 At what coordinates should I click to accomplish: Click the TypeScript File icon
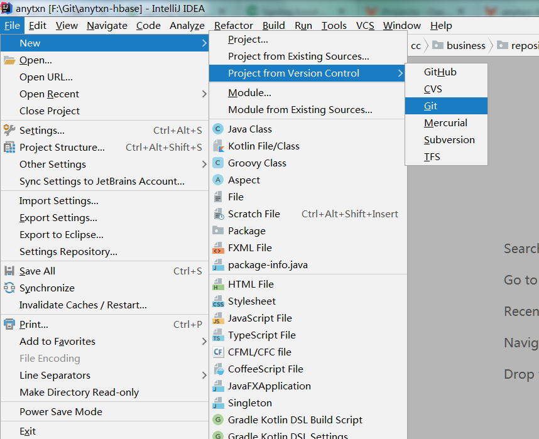coord(218,335)
